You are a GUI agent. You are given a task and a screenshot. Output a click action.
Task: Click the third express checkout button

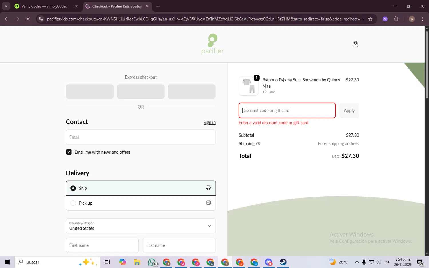pos(192,91)
